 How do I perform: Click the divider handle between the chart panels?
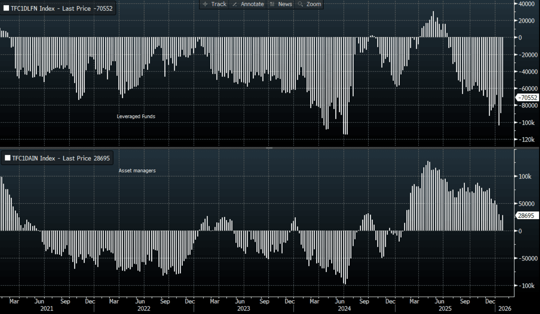pyautogui.click(x=269, y=148)
